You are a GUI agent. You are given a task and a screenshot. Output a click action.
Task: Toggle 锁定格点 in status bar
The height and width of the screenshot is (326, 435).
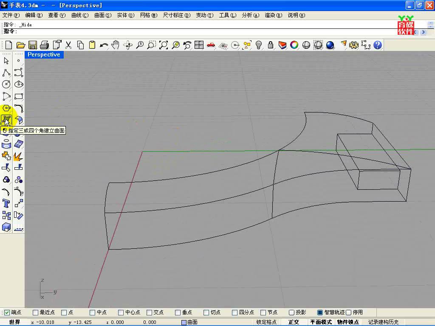coord(266,322)
